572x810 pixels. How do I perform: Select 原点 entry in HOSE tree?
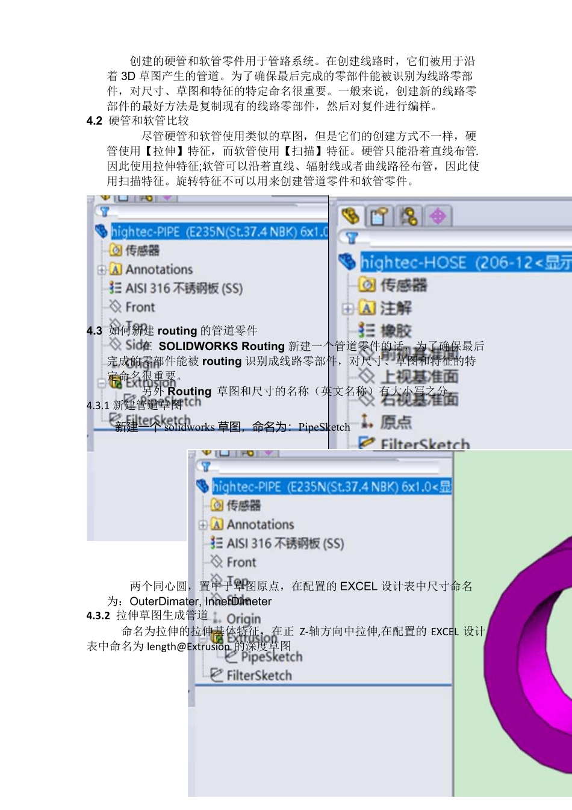coord(396,421)
